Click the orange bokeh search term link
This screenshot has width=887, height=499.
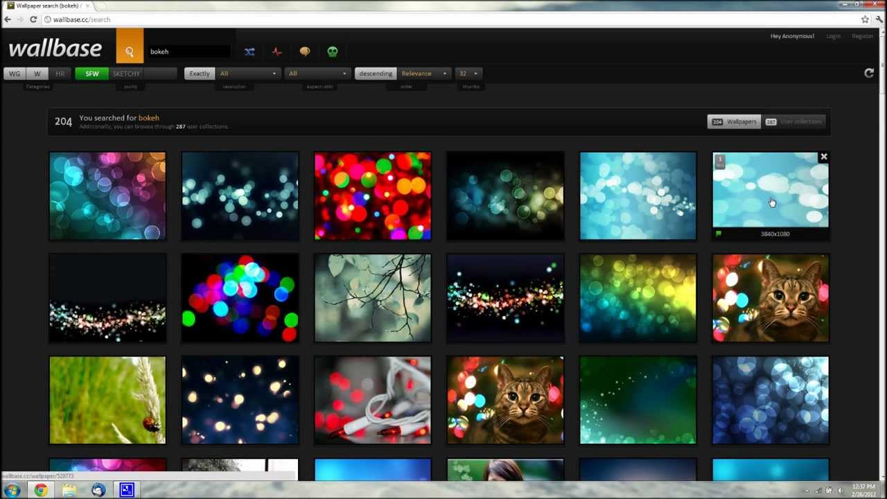pyautogui.click(x=149, y=118)
